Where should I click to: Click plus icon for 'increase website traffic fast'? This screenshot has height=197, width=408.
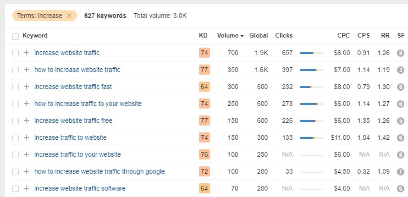27,87
